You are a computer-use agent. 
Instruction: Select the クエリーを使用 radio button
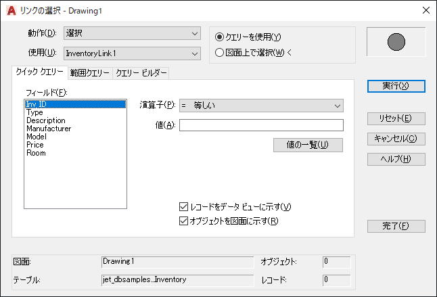(219, 37)
